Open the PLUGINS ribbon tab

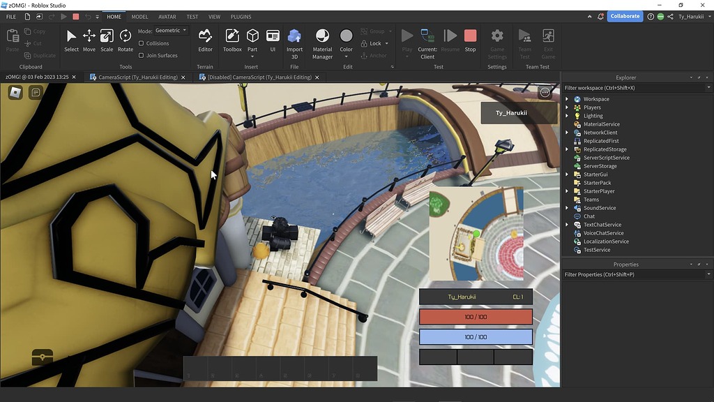point(241,17)
